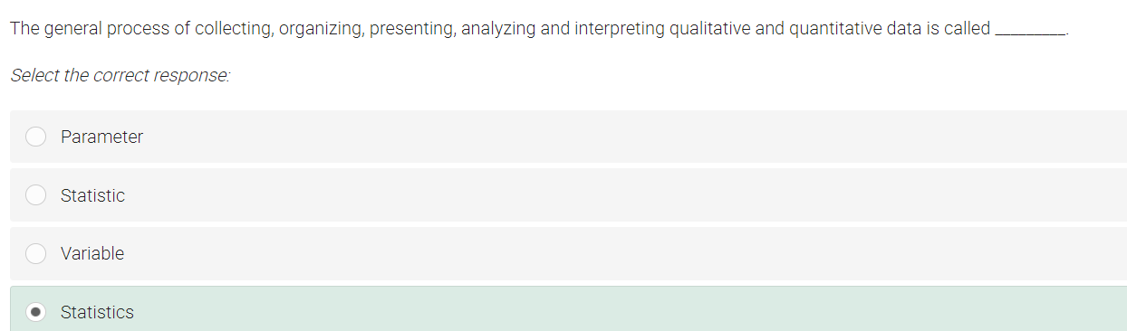Viewport: 1127px width, 331px height.
Task: Click the 'Statistics' answer label text
Action: 97,313
